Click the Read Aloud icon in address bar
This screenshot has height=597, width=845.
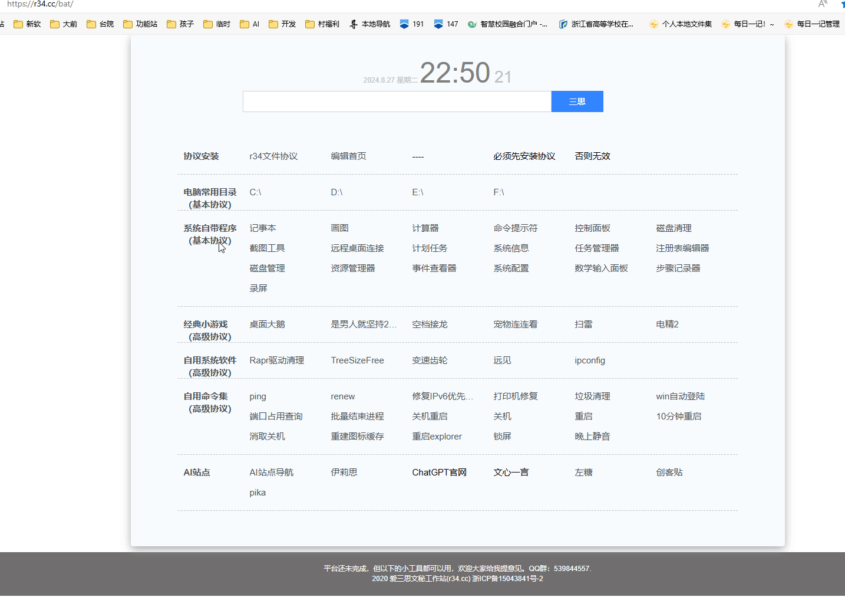(x=823, y=4)
